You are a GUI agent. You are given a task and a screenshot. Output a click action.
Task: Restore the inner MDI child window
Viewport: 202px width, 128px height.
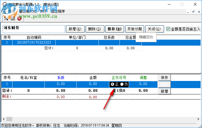point(193,12)
